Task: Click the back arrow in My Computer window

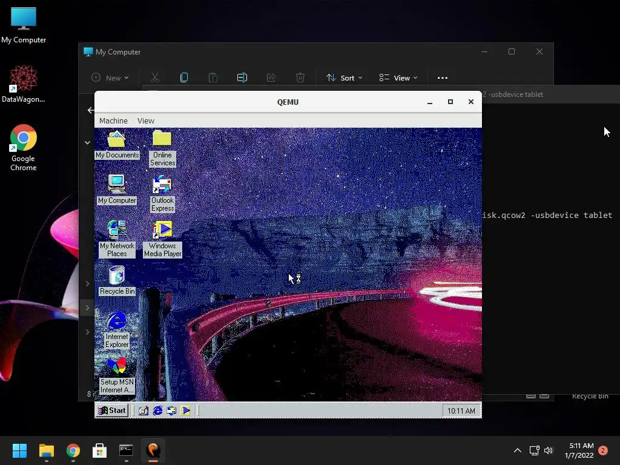Action: click(x=91, y=110)
